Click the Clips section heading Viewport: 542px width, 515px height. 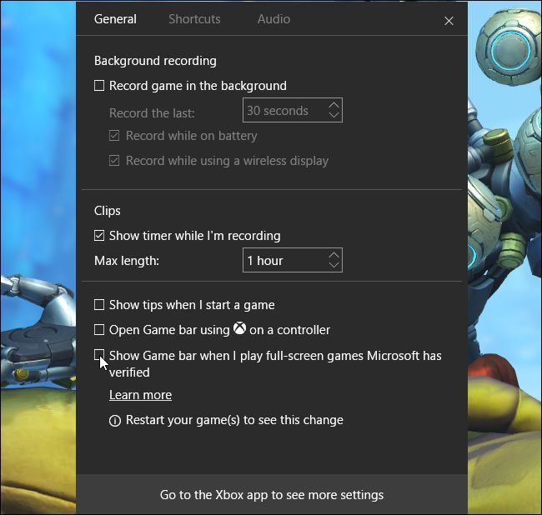pos(108,211)
